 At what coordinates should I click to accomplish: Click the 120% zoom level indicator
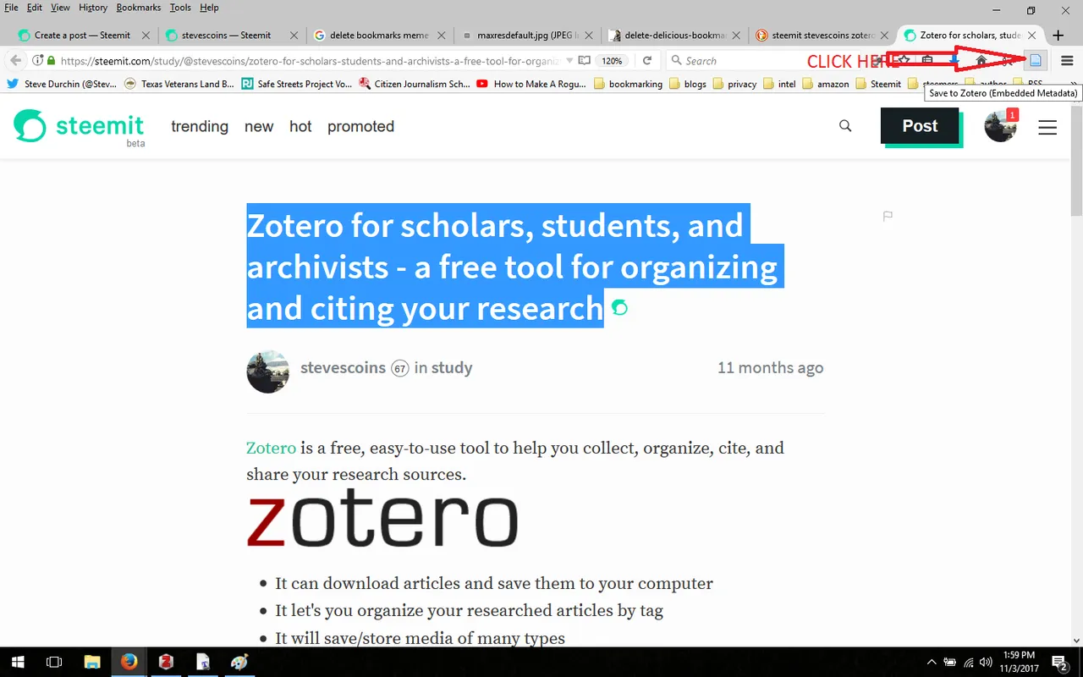612,61
